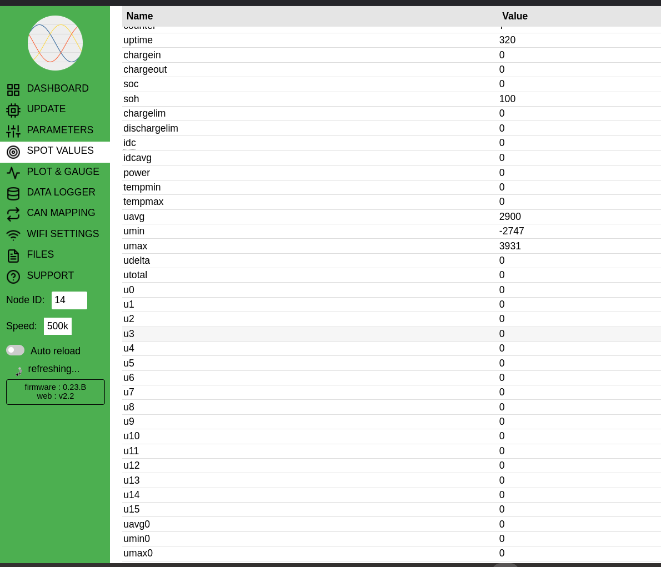This screenshot has width=661, height=567.
Task: Toggle the Auto reload switch
Action: pyautogui.click(x=16, y=350)
